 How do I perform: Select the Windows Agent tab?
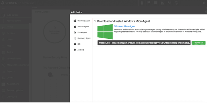click(82, 21)
